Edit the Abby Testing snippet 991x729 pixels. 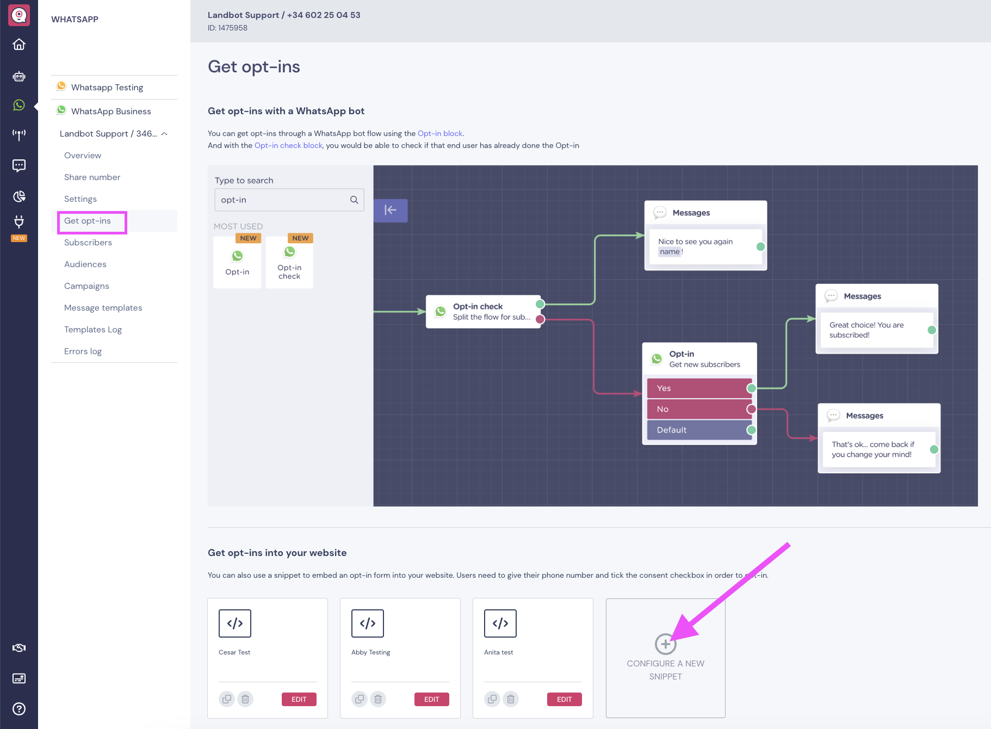click(x=432, y=700)
